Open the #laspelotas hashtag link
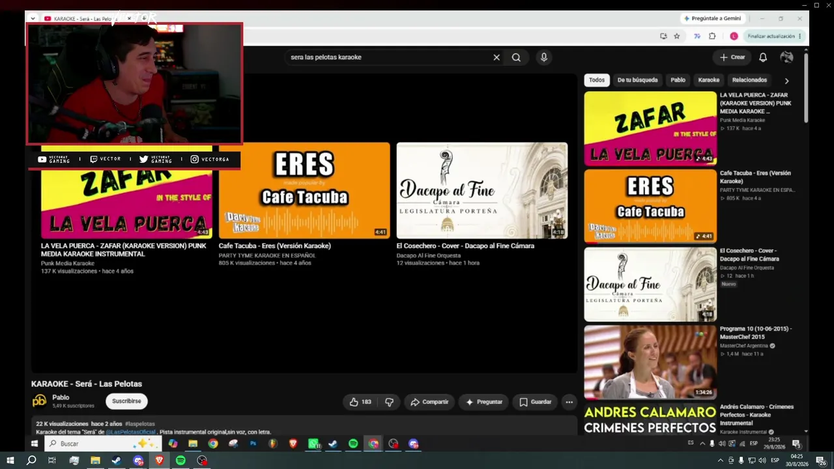 (140, 424)
